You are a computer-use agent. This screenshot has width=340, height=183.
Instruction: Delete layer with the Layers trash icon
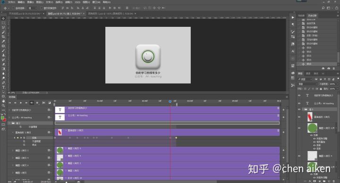point(334,181)
